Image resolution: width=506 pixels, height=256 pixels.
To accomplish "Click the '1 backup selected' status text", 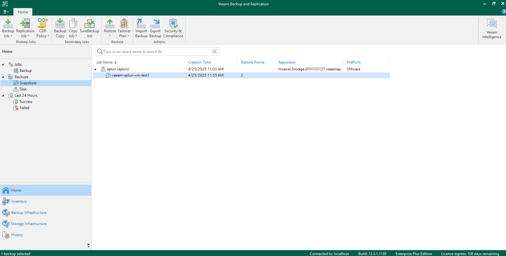I will coord(16,254).
